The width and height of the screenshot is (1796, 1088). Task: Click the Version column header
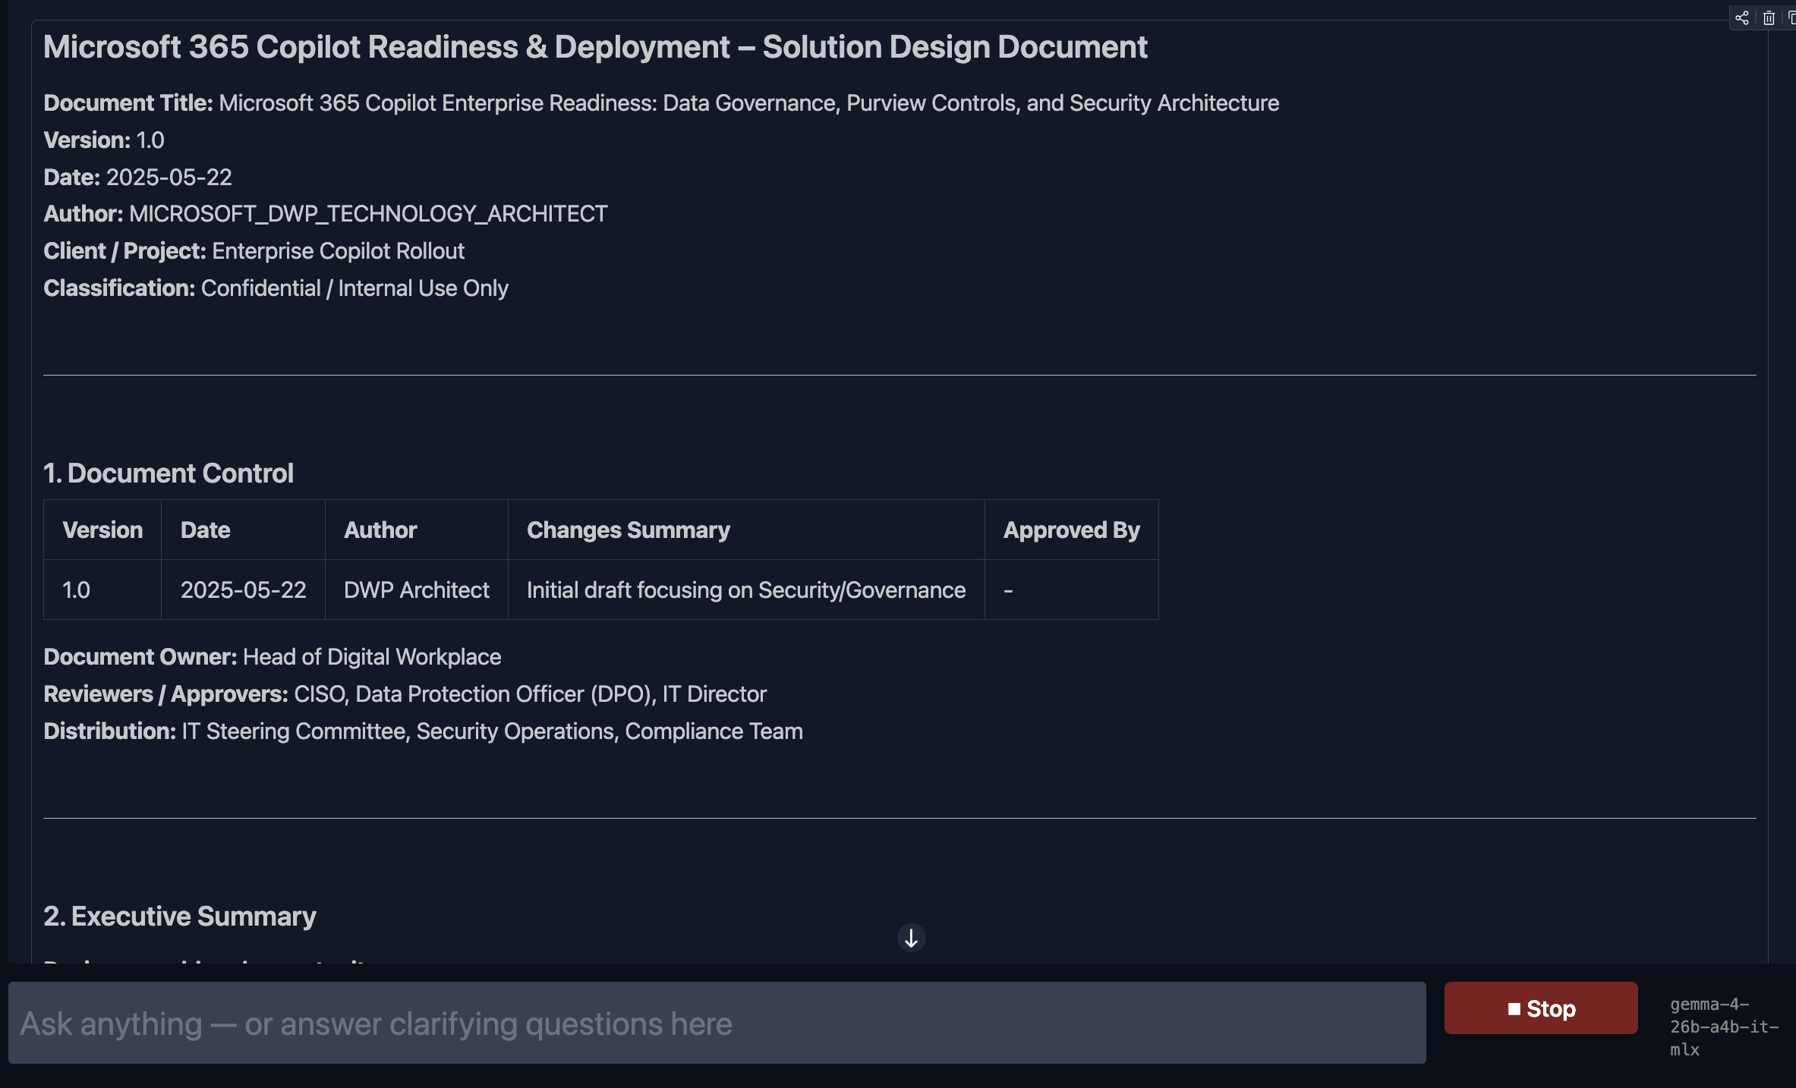pos(102,530)
